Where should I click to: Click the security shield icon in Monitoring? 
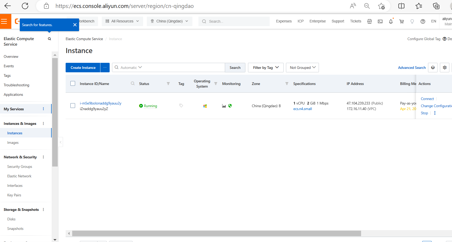(x=230, y=106)
